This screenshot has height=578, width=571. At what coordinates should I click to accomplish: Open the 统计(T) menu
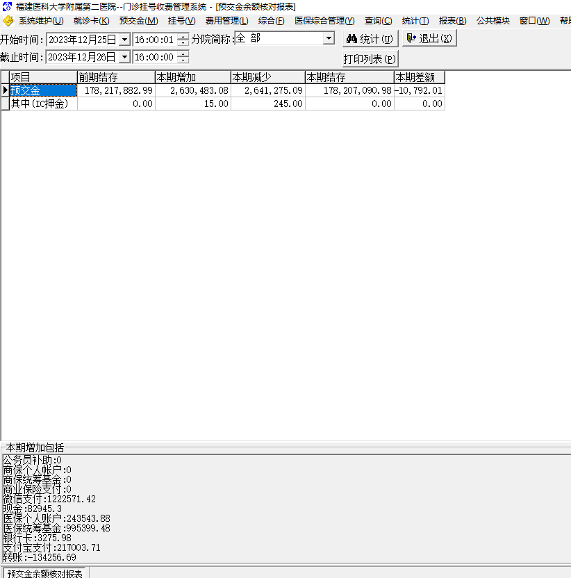coord(415,21)
